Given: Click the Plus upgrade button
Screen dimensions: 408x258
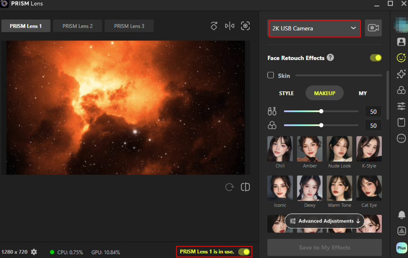Looking at the screenshot, I should point(401,247).
